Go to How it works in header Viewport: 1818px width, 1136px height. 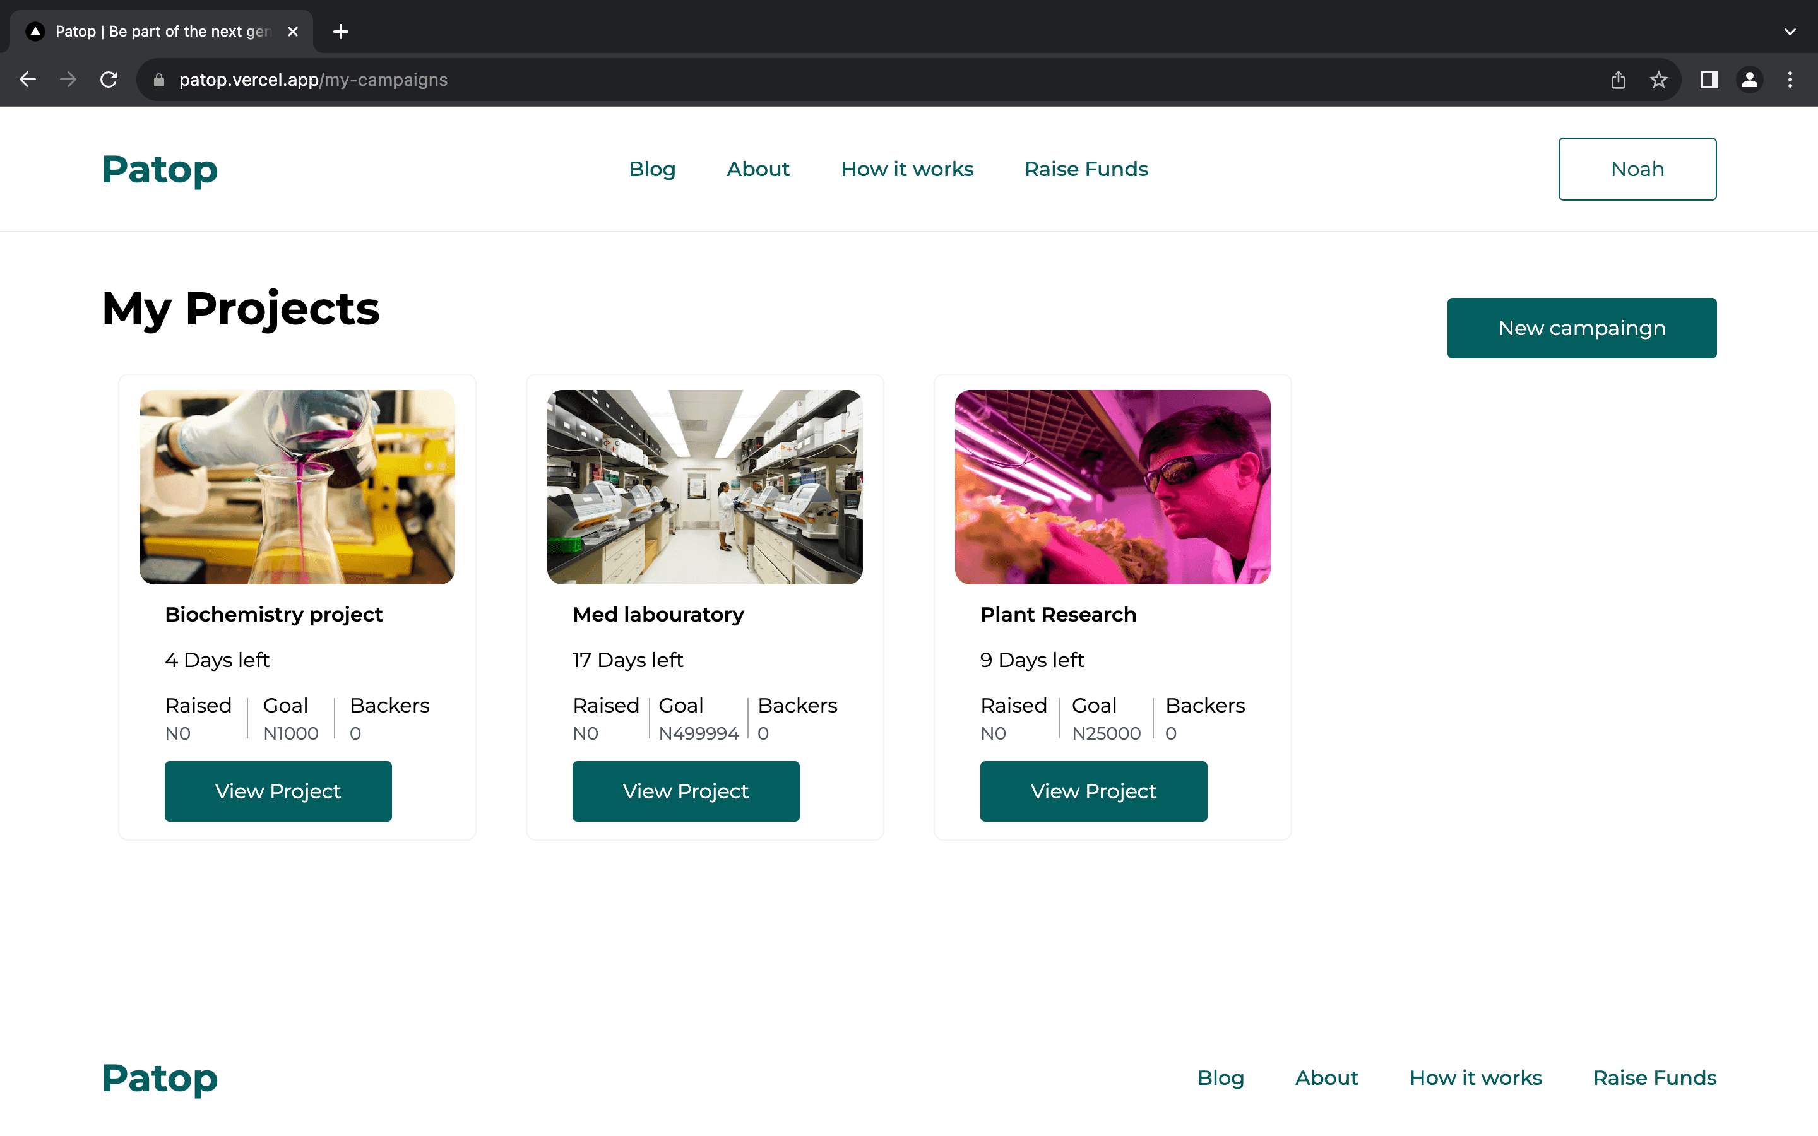(x=906, y=169)
